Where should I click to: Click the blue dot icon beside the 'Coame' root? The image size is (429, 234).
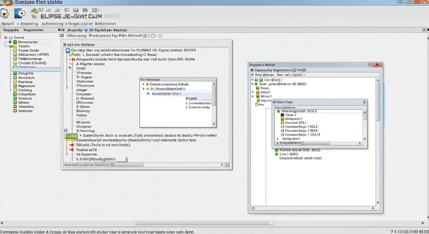click(10, 37)
